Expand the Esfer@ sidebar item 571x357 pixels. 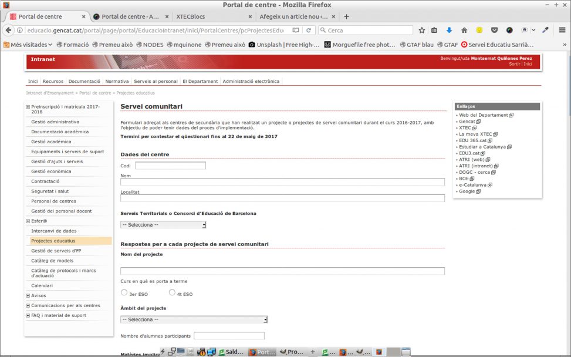point(28,221)
